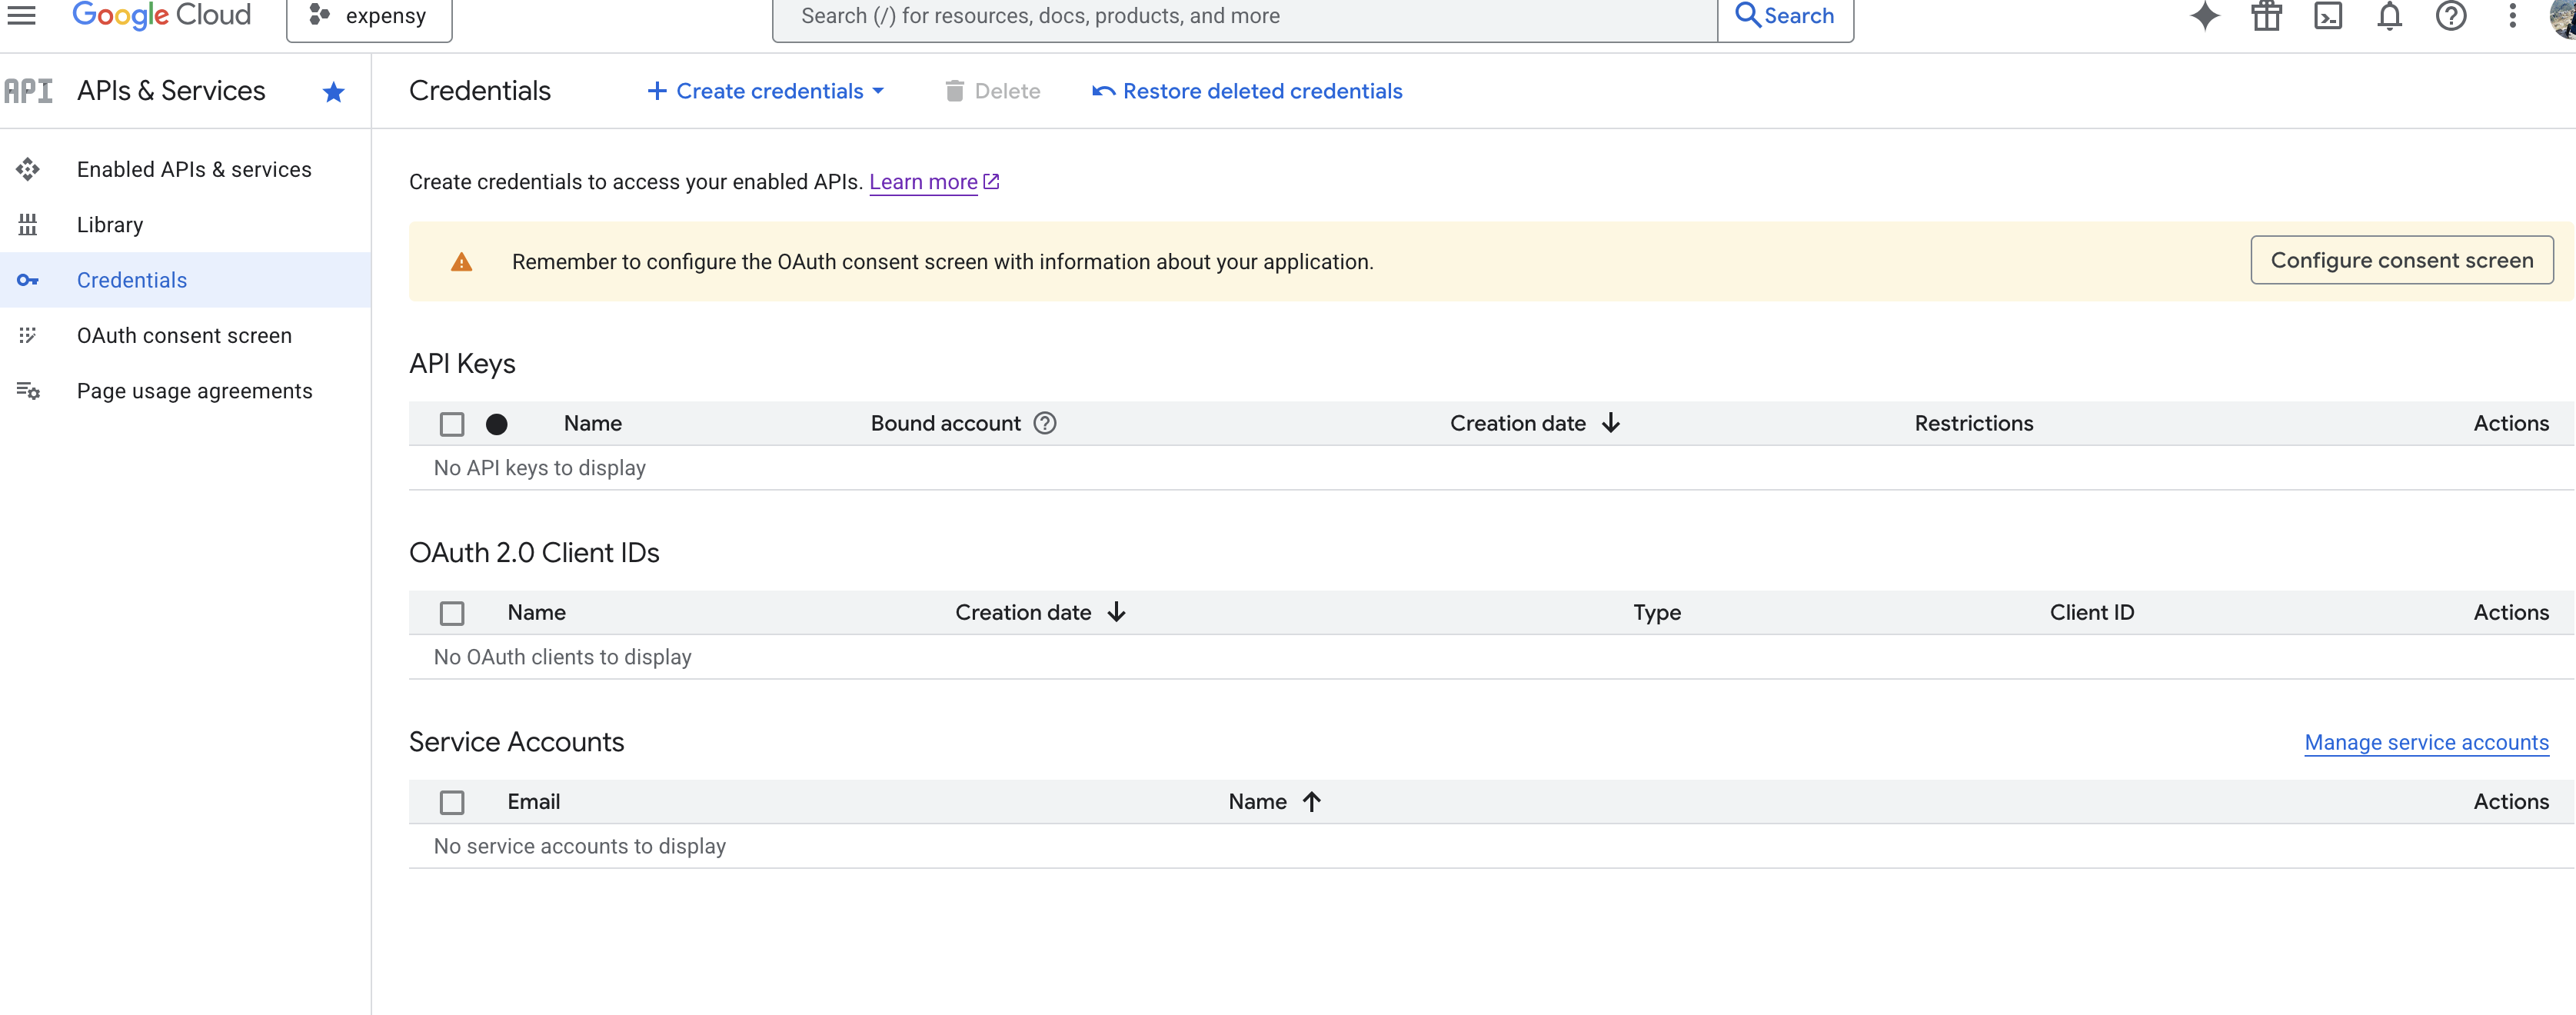Star the APIs & Services page
The width and height of the screenshot is (2576, 1015).
coord(333,91)
